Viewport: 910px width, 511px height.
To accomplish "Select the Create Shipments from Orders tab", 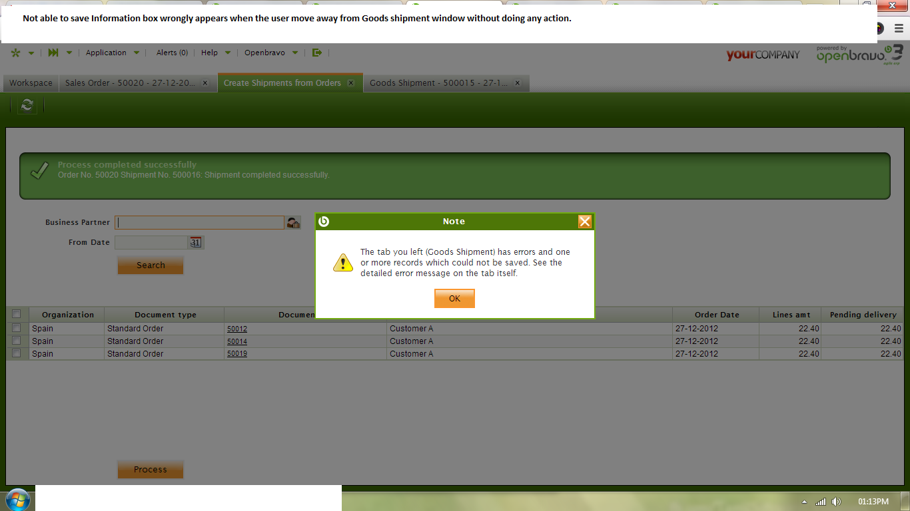I will pyautogui.click(x=282, y=83).
